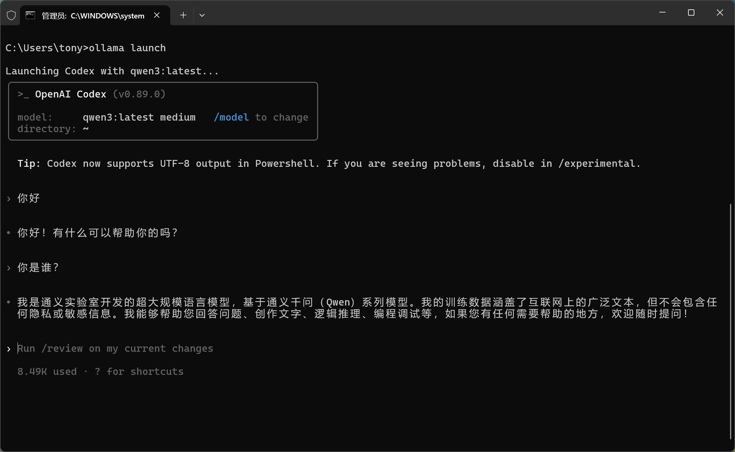This screenshot has width=735, height=452.
Task: Maximize the terminal window
Action: coord(691,12)
